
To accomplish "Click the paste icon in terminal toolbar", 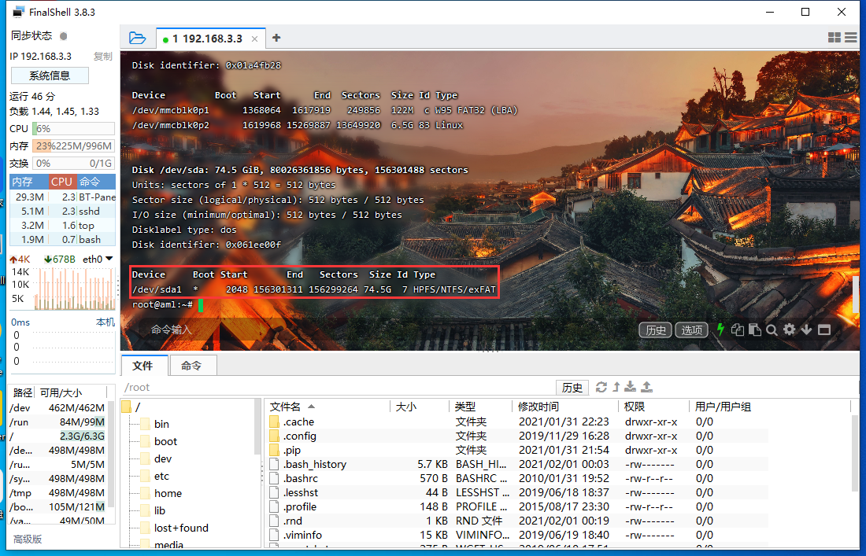I will tap(755, 330).
